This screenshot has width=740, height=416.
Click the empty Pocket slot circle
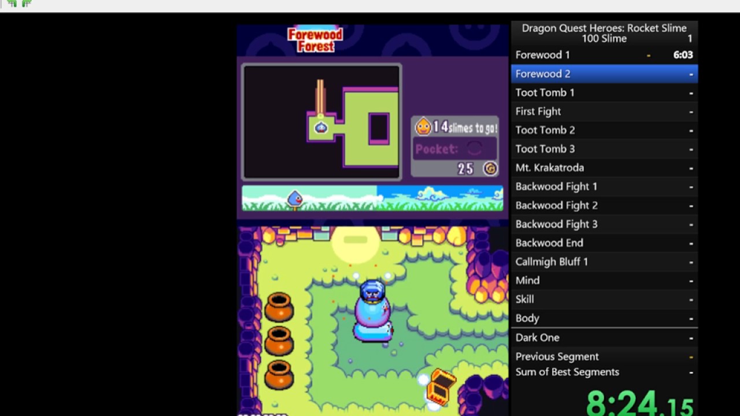(474, 149)
